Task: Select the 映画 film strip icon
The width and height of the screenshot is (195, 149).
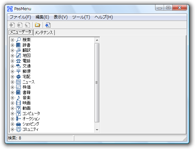Action: [18, 103]
